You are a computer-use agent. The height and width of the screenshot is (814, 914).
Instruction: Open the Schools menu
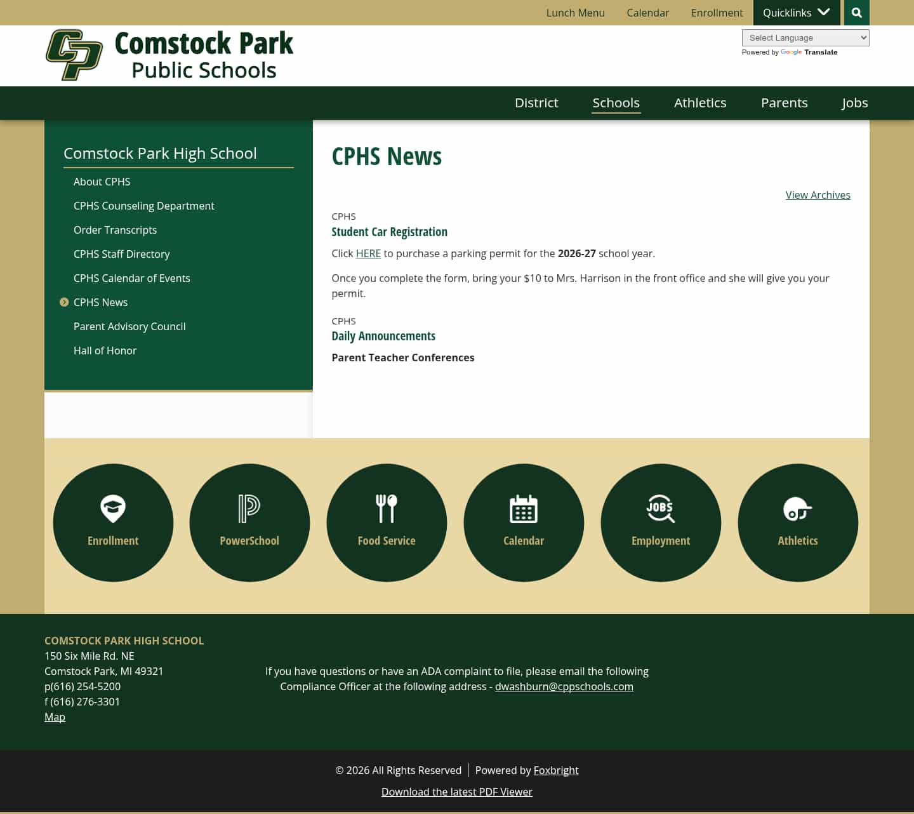coord(616,103)
